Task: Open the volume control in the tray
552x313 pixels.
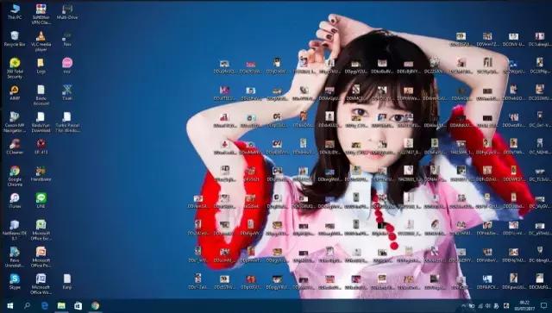Action: tap(488, 305)
